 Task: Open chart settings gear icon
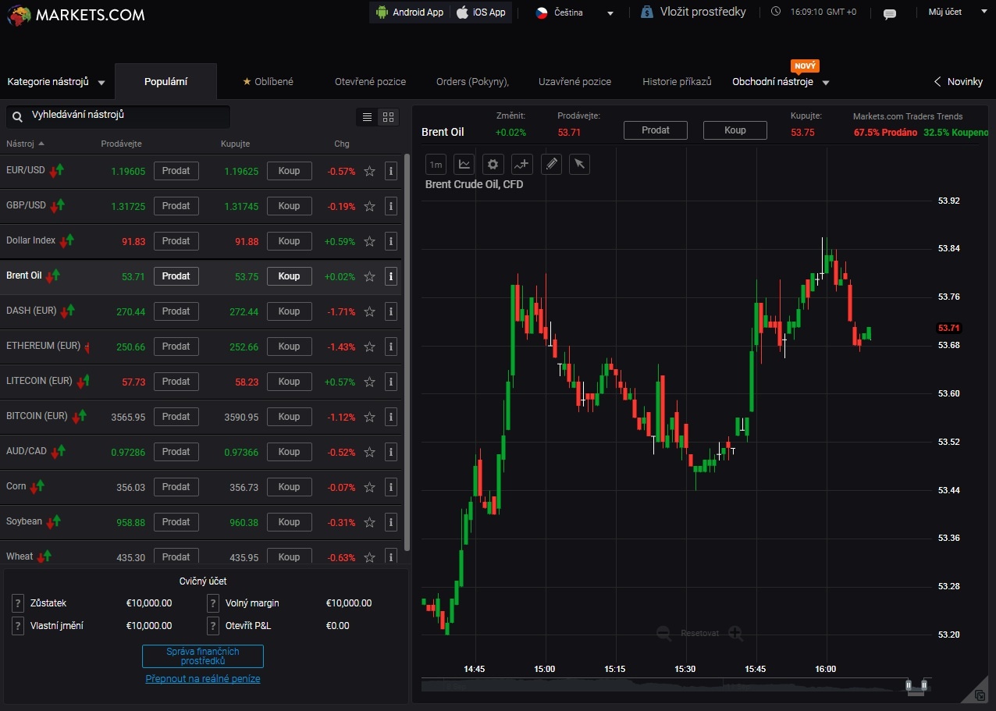(x=493, y=164)
